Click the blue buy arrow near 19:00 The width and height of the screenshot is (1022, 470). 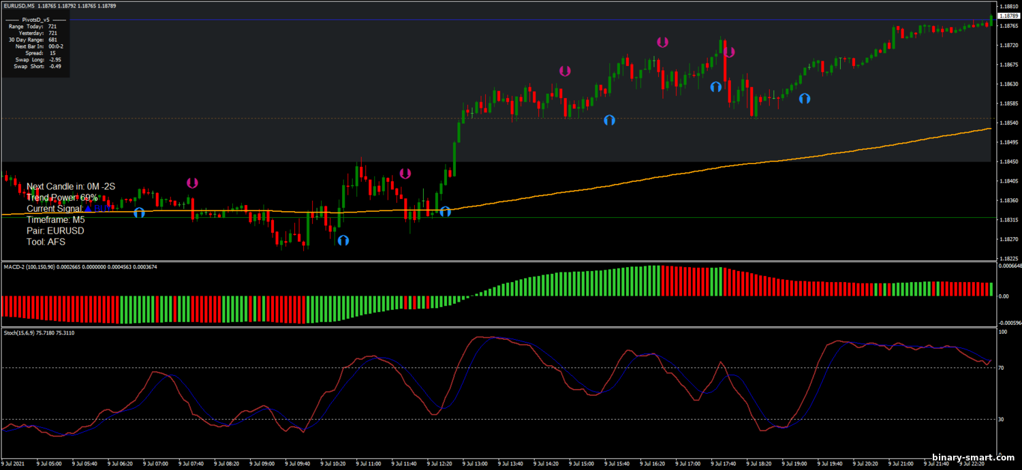point(805,98)
